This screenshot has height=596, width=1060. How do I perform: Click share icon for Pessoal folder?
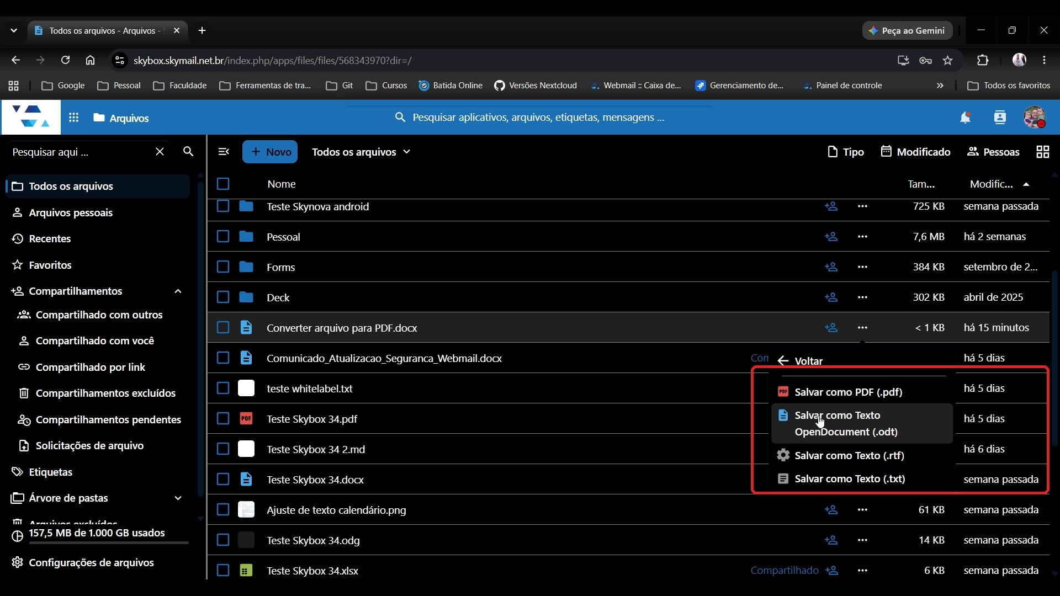(831, 237)
